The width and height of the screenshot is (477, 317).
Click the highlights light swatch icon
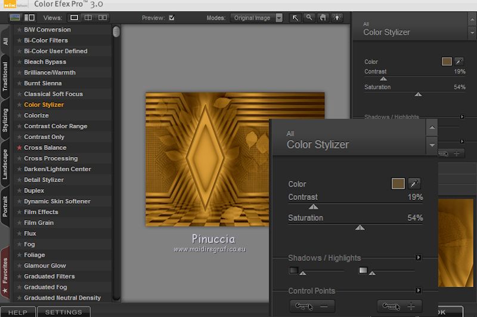point(363,270)
